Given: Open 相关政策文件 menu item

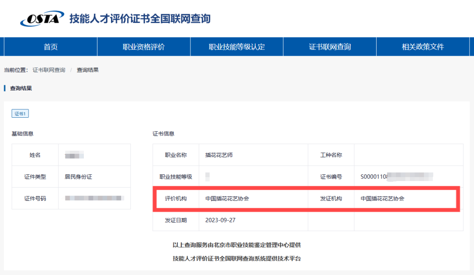Looking at the screenshot, I should [x=423, y=47].
